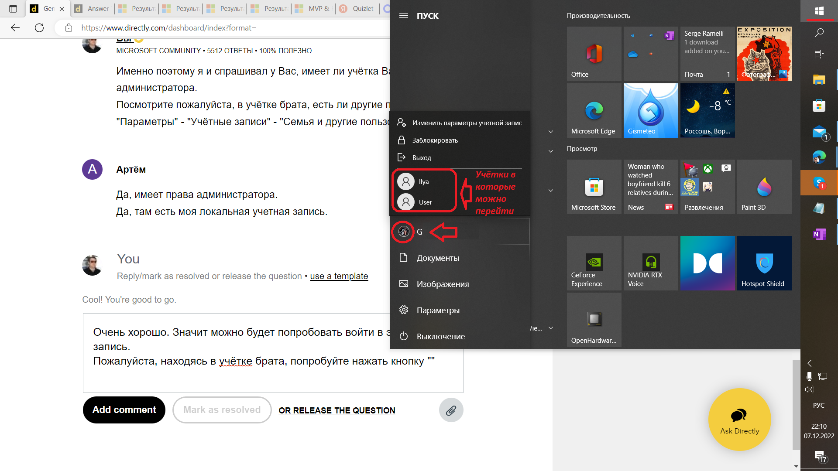Expand the chevron beside the 'ie...' entry
The width and height of the screenshot is (838, 471).
(551, 328)
